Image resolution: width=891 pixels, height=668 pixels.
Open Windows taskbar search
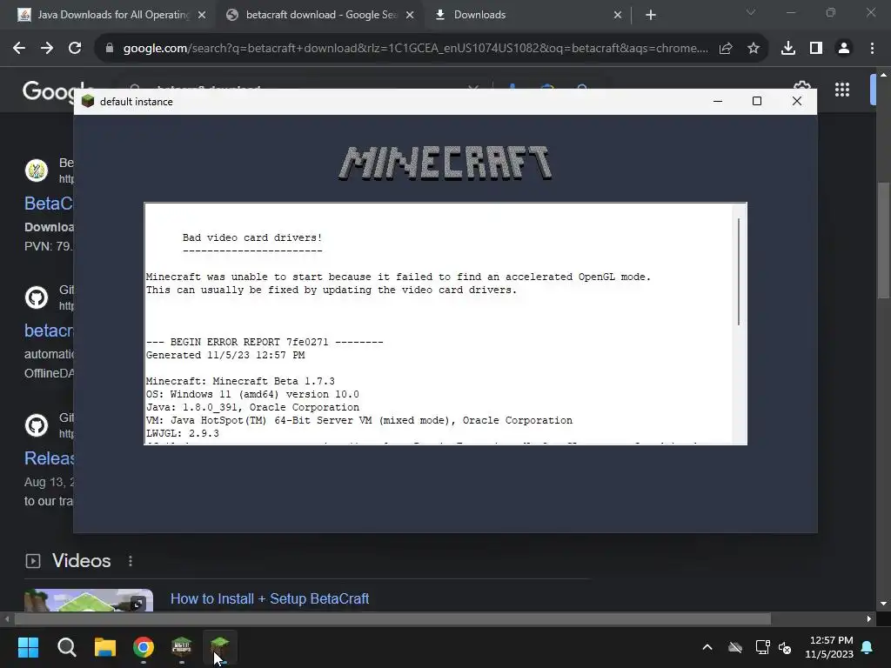(66, 647)
